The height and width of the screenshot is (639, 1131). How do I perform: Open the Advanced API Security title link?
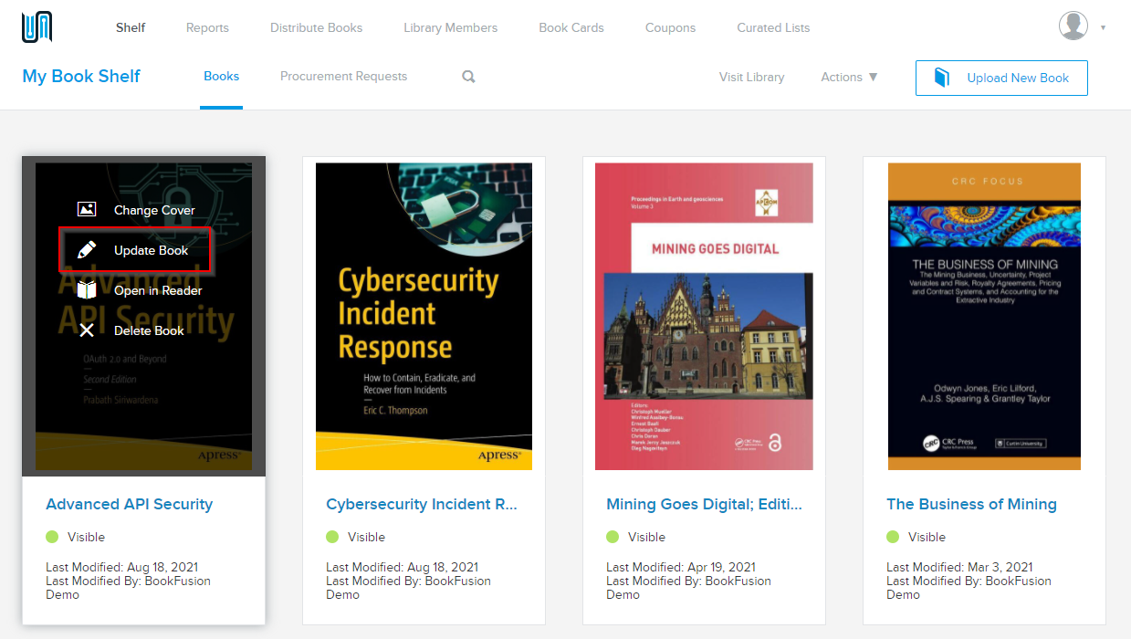[x=130, y=504]
